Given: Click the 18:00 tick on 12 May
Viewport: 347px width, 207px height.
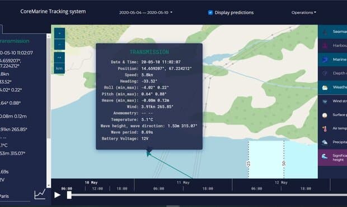Looking at the screenshot, I should tap(306, 189).
